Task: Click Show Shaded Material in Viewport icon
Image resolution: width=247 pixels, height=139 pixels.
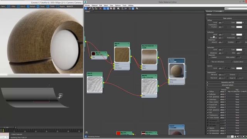Action: 111,8
